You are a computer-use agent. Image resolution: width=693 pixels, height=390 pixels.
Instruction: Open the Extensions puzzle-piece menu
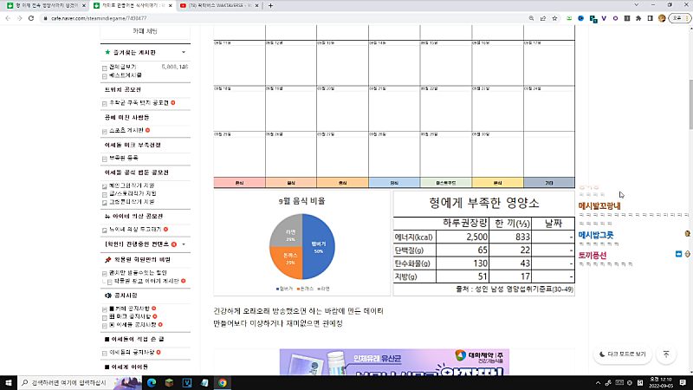tap(638, 18)
